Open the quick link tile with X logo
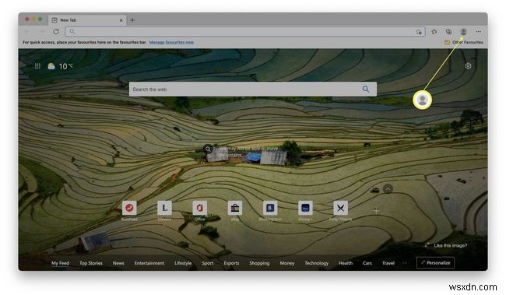 [x=340, y=208]
